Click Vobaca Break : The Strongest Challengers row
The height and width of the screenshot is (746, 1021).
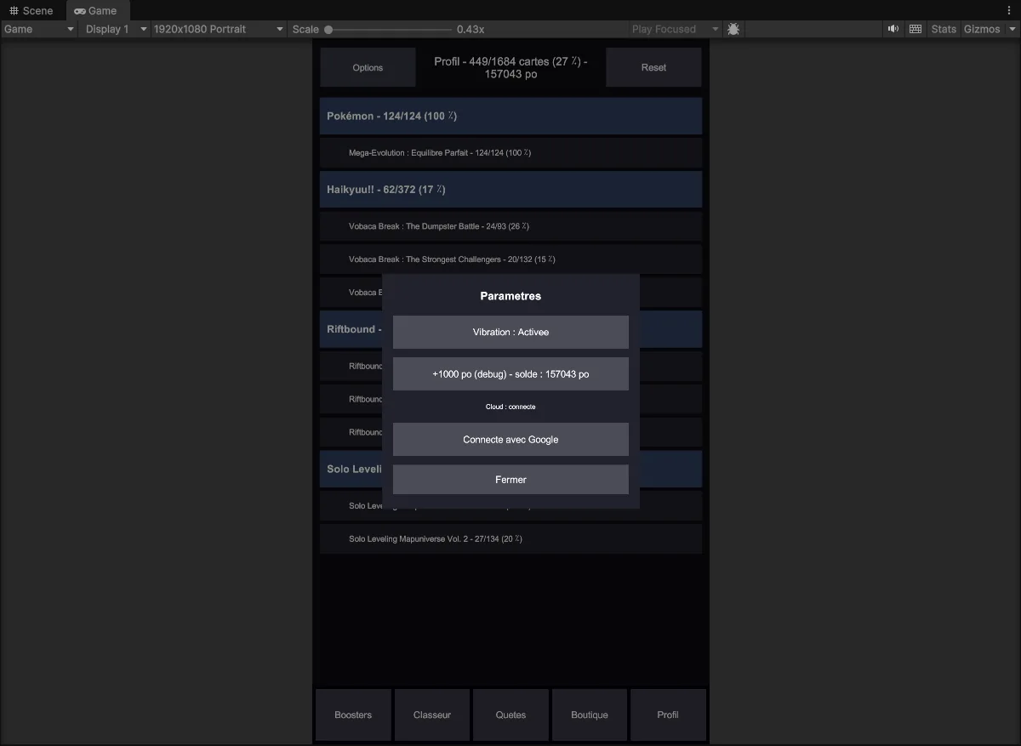(510, 259)
